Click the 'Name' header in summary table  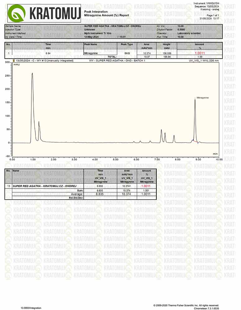click(16, 170)
